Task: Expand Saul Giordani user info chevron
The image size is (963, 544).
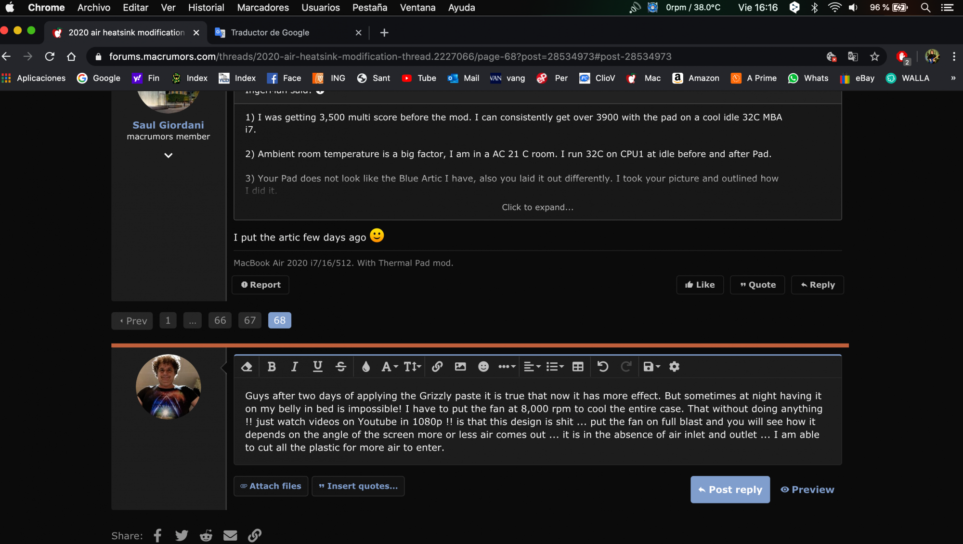Action: coord(168,155)
